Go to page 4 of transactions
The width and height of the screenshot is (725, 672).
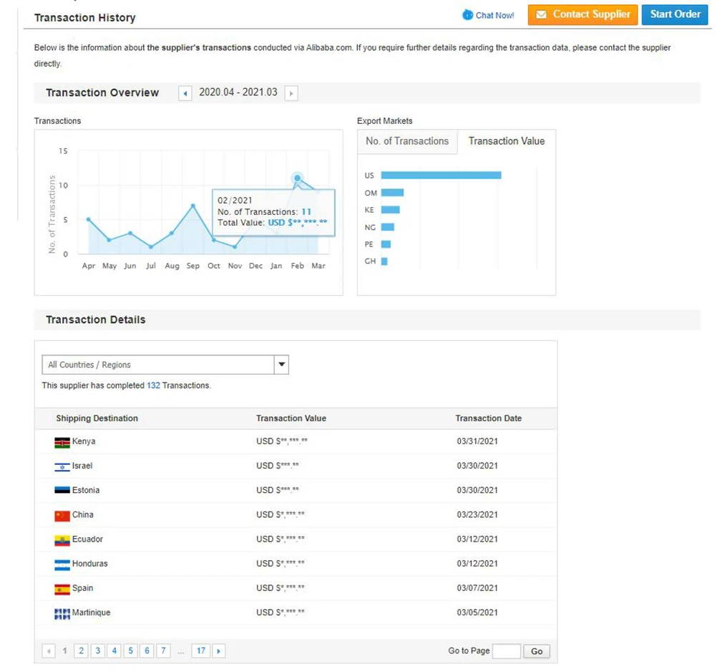(115, 651)
